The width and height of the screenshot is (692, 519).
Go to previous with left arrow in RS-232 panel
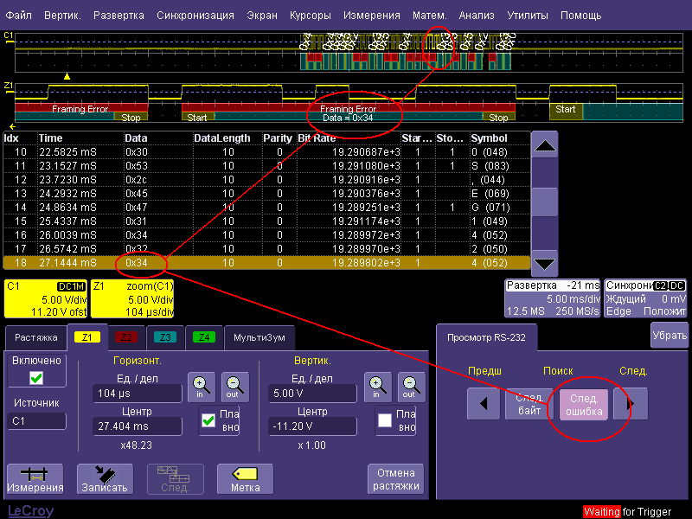[483, 402]
